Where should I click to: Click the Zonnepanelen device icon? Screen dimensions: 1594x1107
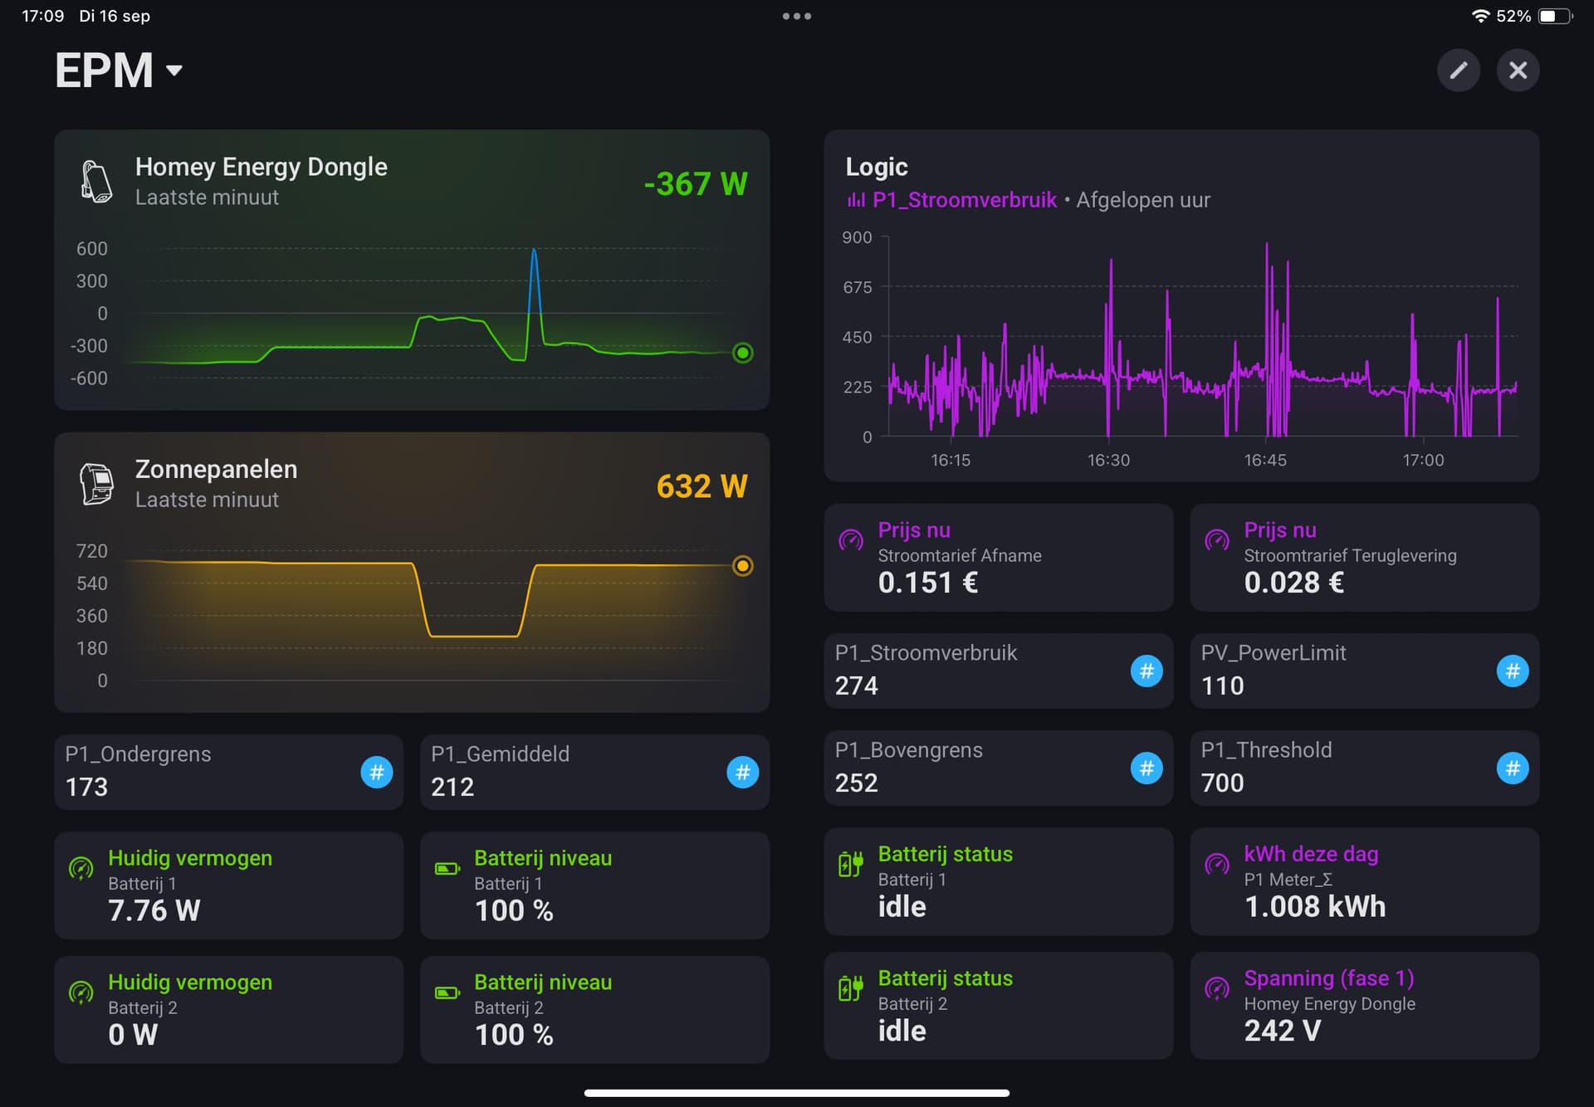click(x=96, y=484)
